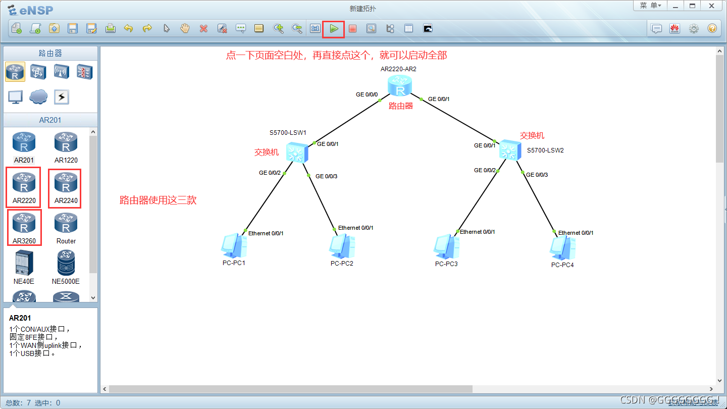
Task: Pick the AR201 router model
Action: [24, 147]
